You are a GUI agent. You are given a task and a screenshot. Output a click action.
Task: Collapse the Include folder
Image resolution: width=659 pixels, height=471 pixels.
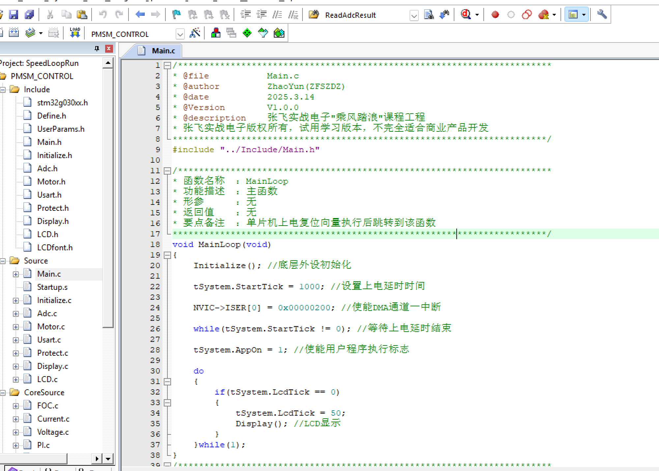(x=3, y=89)
